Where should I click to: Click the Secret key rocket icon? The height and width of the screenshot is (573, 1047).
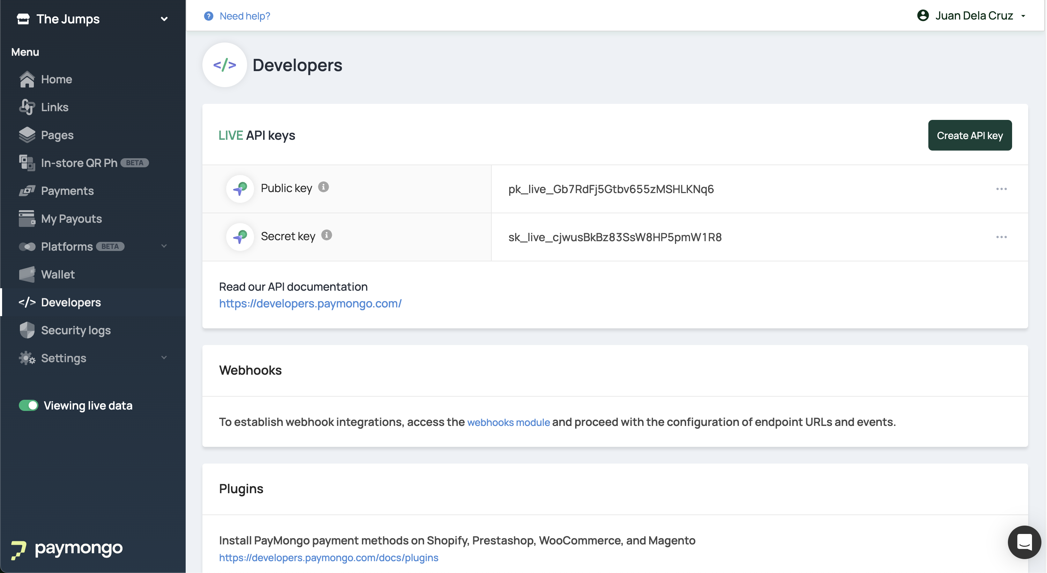240,237
